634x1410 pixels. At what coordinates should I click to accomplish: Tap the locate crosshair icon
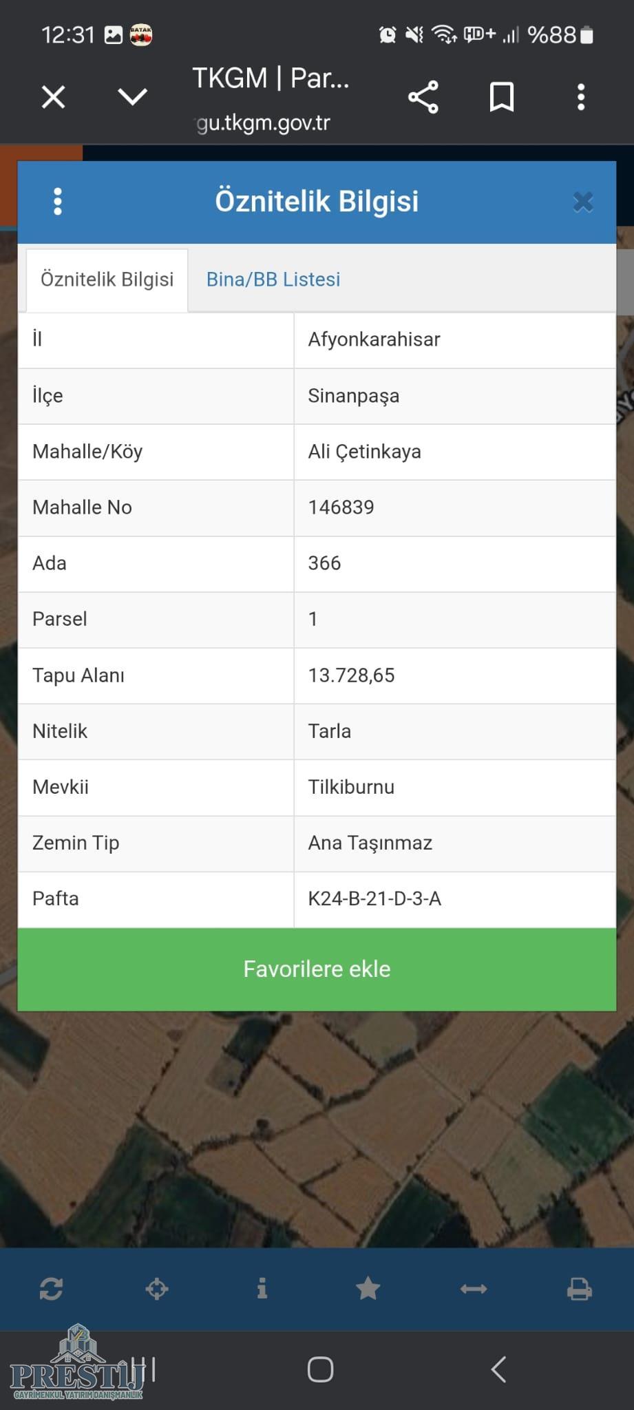(x=157, y=1288)
